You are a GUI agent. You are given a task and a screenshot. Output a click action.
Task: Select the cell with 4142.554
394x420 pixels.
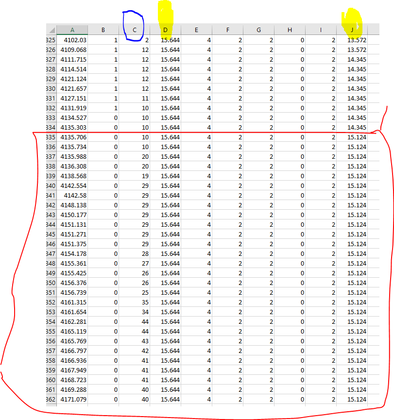coord(72,185)
